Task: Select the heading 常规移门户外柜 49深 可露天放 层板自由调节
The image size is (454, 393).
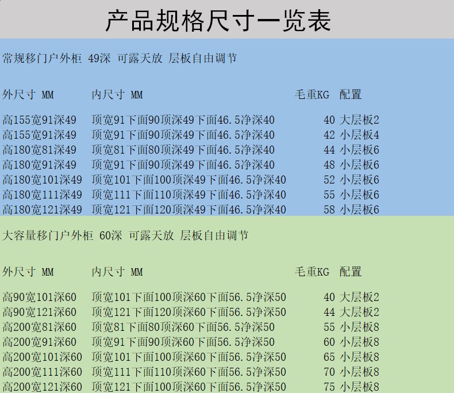Action: (120, 58)
